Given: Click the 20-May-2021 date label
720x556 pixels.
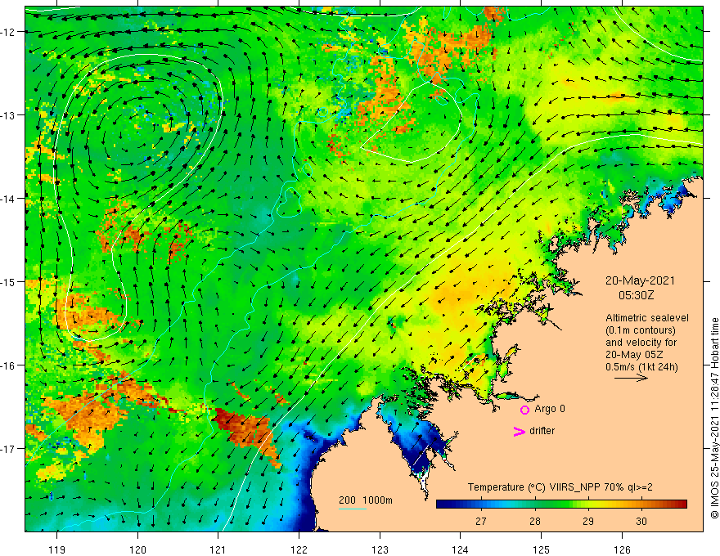Looking at the screenshot, I should point(640,280).
